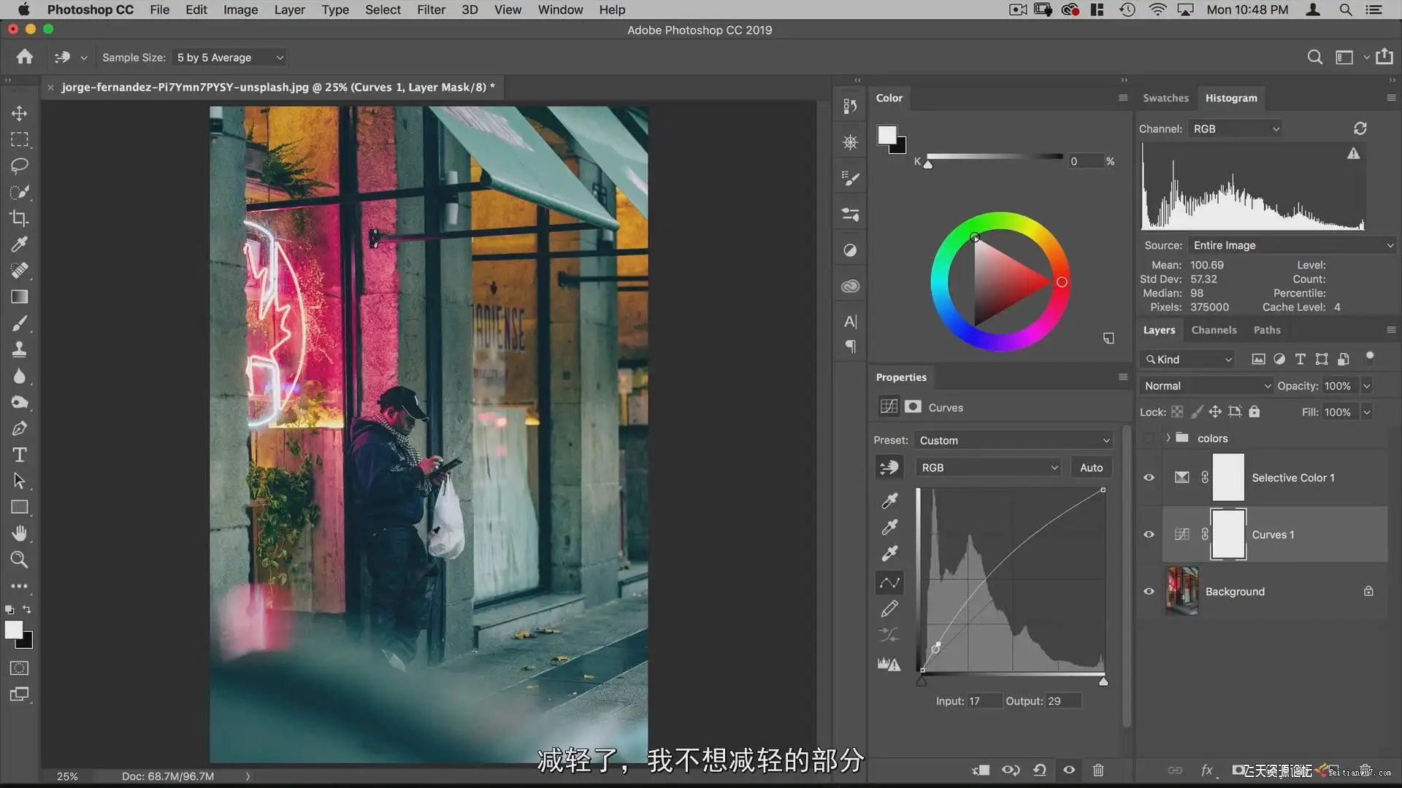Open the Sample Size dropdown
Screen dimensions: 1402x788
pyautogui.click(x=230, y=58)
